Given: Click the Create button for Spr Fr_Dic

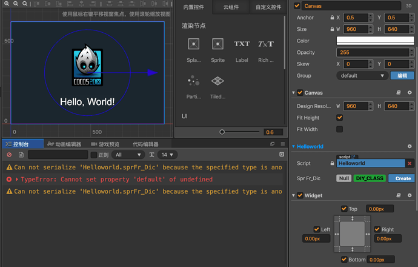Looking at the screenshot, I should coord(403,178).
